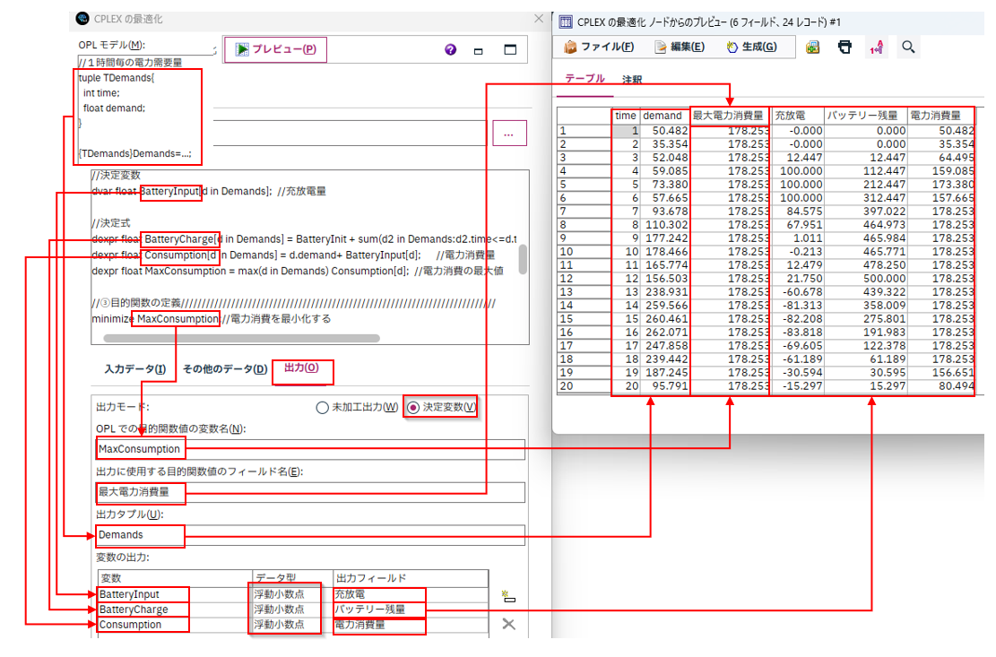Close the CPLEX の最適化 dialog
The image size is (996, 657).
(539, 19)
